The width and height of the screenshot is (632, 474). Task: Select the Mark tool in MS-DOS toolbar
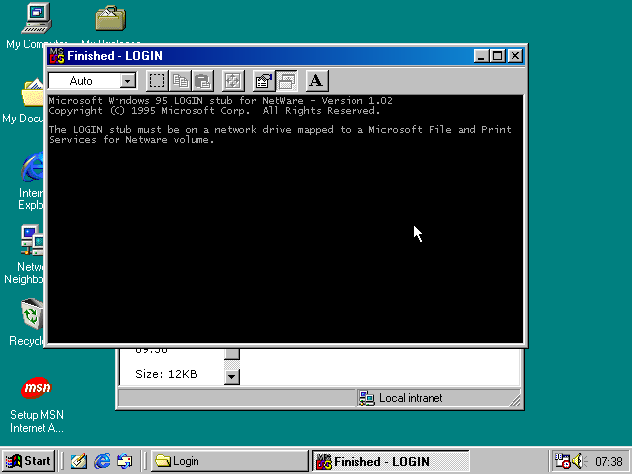tap(157, 81)
